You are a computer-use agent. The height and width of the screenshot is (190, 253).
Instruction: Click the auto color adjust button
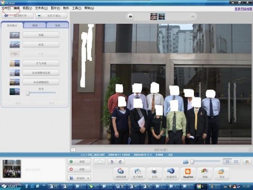pos(41,82)
